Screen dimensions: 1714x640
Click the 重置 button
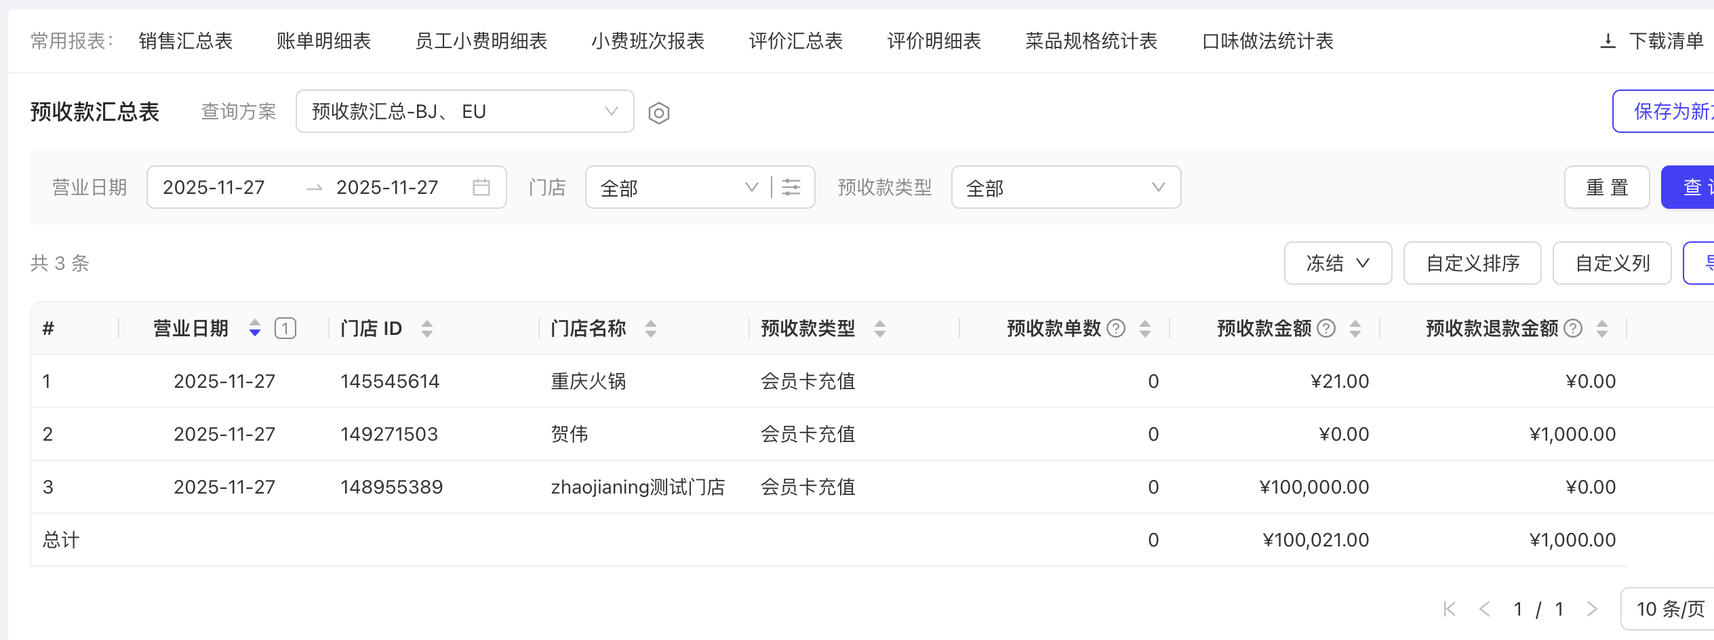point(1606,187)
